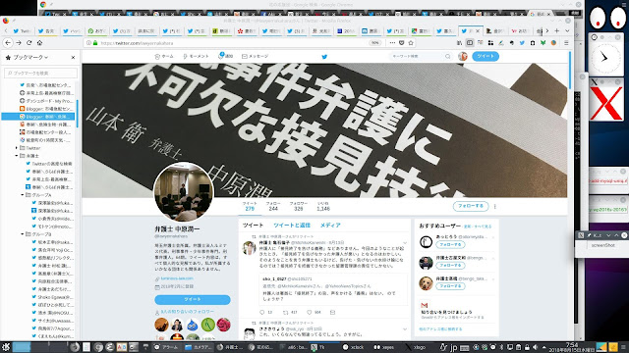This screenshot has height=353, width=629.
Task: Click bookmark search field in sidebar
Action: [x=40, y=73]
